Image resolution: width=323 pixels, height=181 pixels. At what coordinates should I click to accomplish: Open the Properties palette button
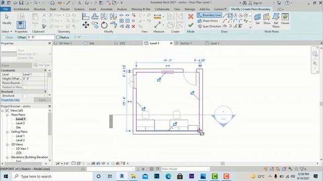21,25
